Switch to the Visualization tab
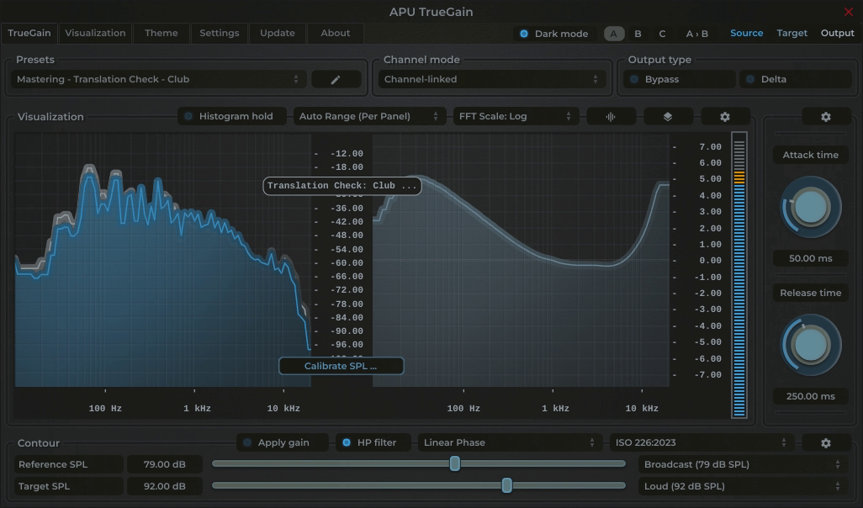The image size is (863, 508). click(x=95, y=33)
